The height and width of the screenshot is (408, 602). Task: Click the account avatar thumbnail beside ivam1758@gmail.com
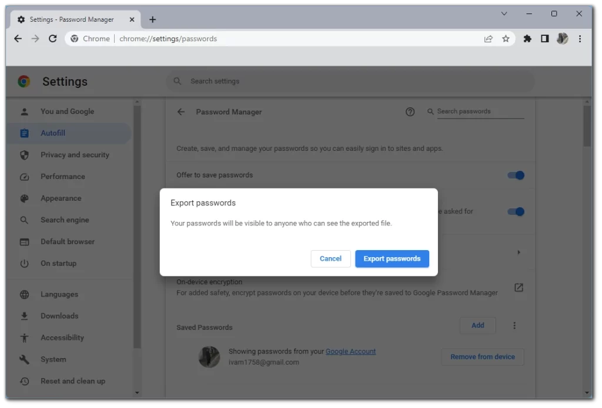(x=209, y=357)
